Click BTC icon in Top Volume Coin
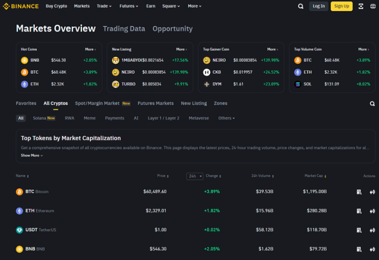379x260 pixels. pyautogui.click(x=298, y=60)
